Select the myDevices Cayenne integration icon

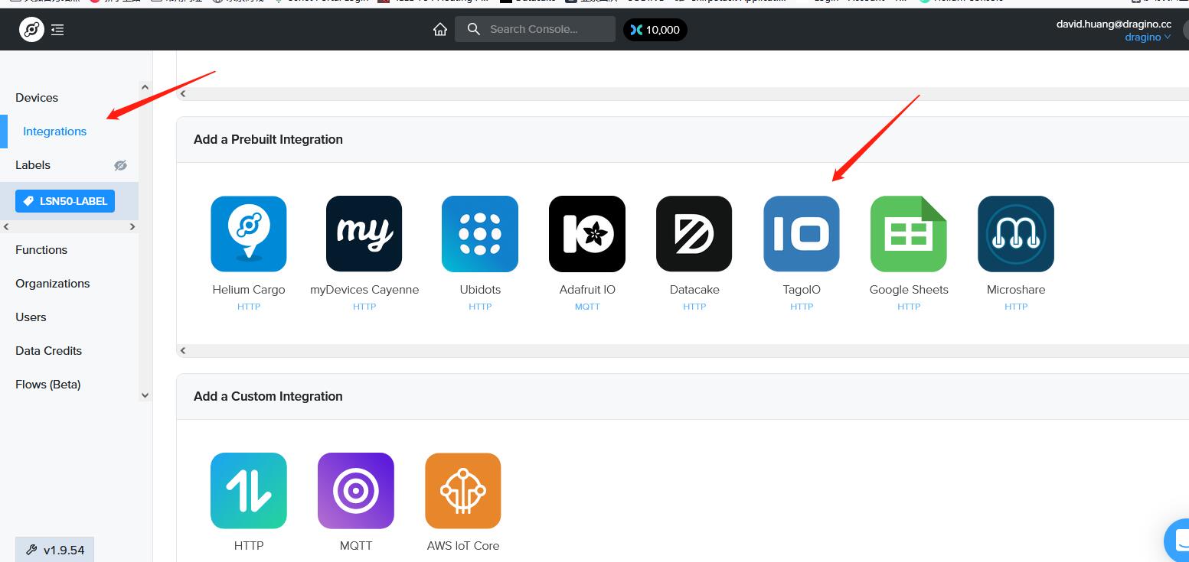click(x=364, y=234)
